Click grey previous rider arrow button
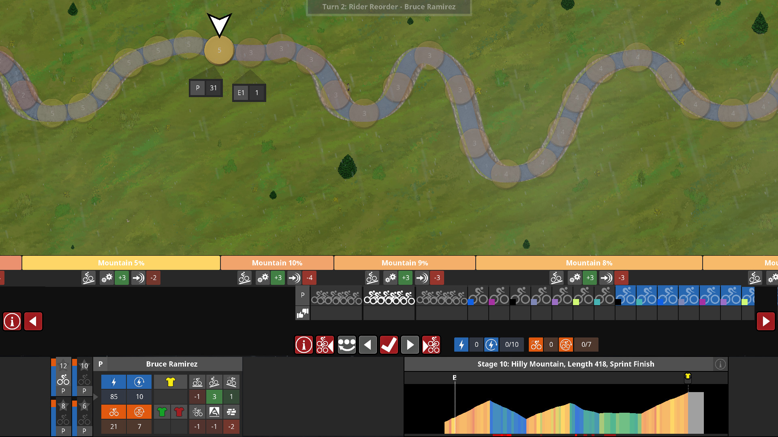This screenshot has height=437, width=778. (x=368, y=345)
